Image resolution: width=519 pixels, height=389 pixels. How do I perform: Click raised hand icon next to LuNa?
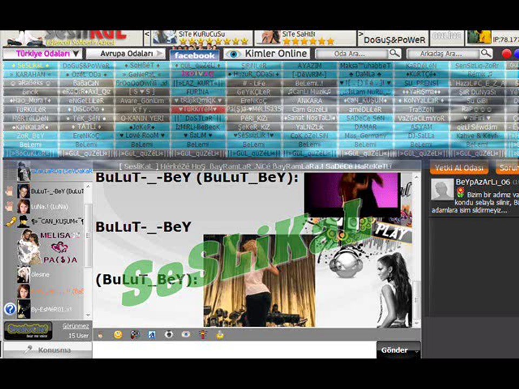click(x=9, y=206)
